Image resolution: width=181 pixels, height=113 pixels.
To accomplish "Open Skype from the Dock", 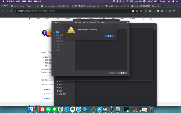I will [x=85, y=109].
